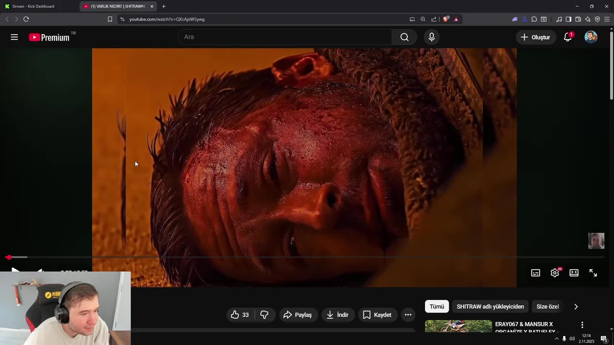Image resolution: width=614 pixels, height=345 pixels.
Task: Open extensions puzzle icon
Action: 534,19
